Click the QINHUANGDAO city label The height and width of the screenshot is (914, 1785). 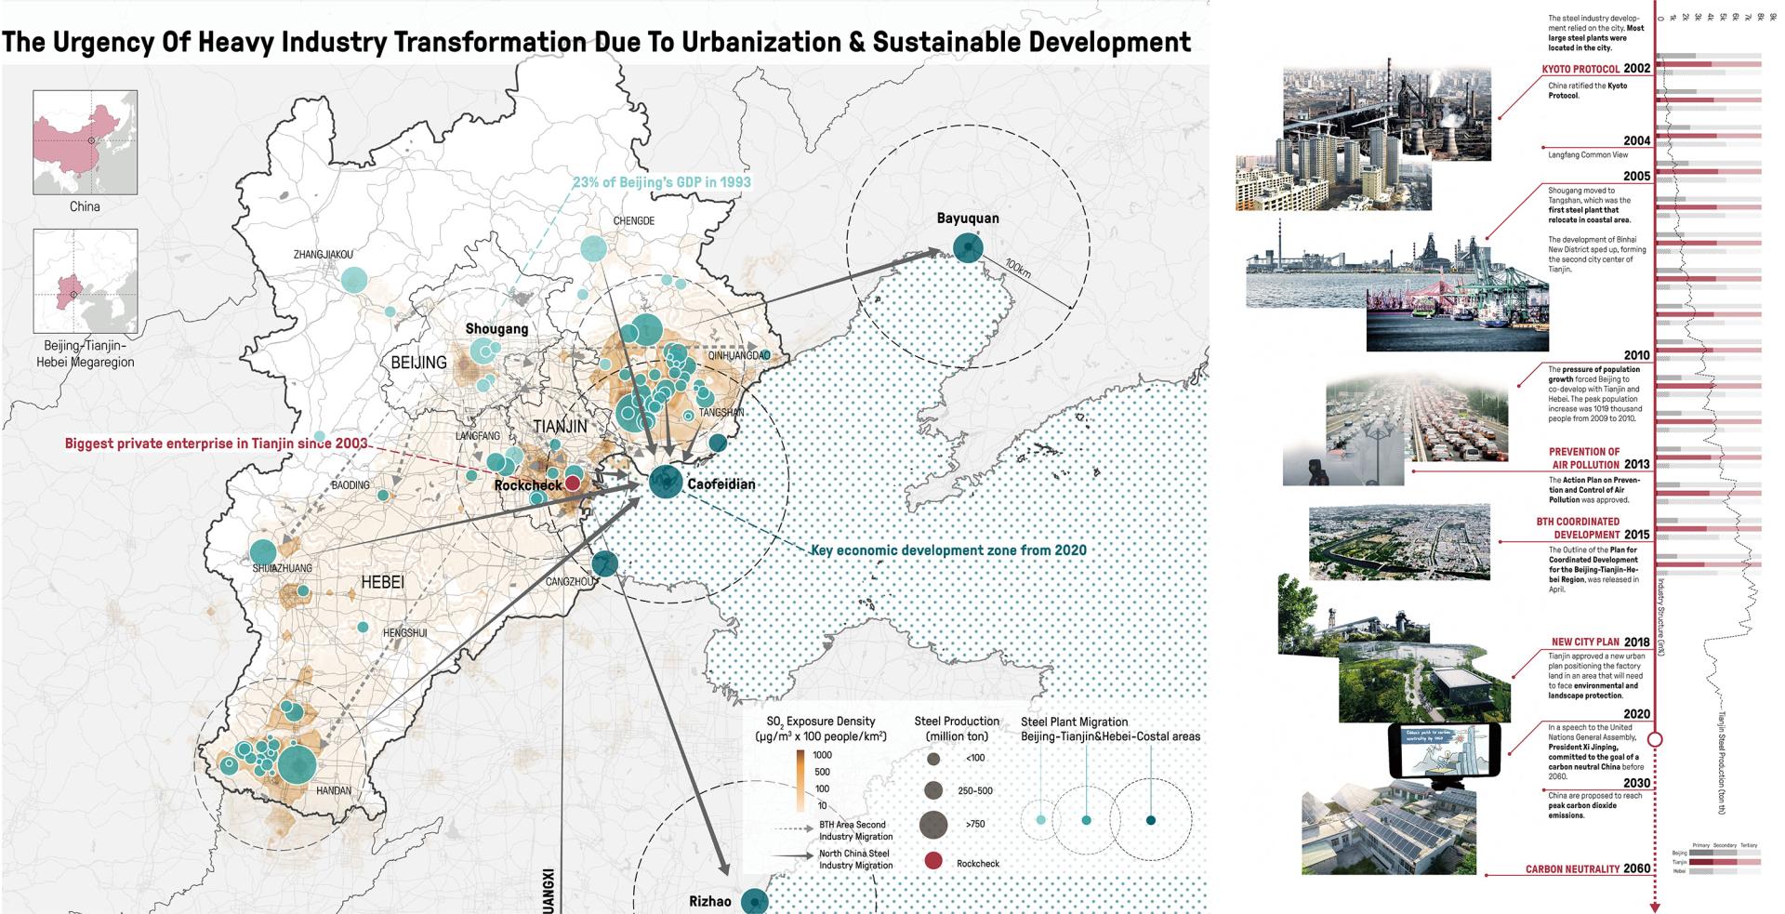tap(739, 355)
